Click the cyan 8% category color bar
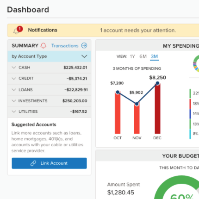 click(190, 134)
